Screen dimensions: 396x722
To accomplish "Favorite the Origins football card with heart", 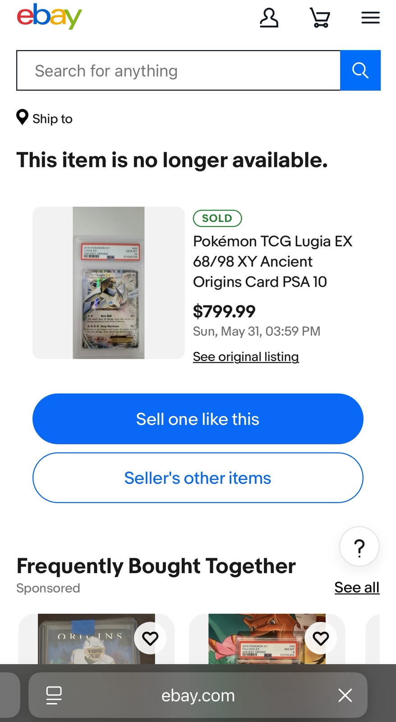I will [x=150, y=638].
